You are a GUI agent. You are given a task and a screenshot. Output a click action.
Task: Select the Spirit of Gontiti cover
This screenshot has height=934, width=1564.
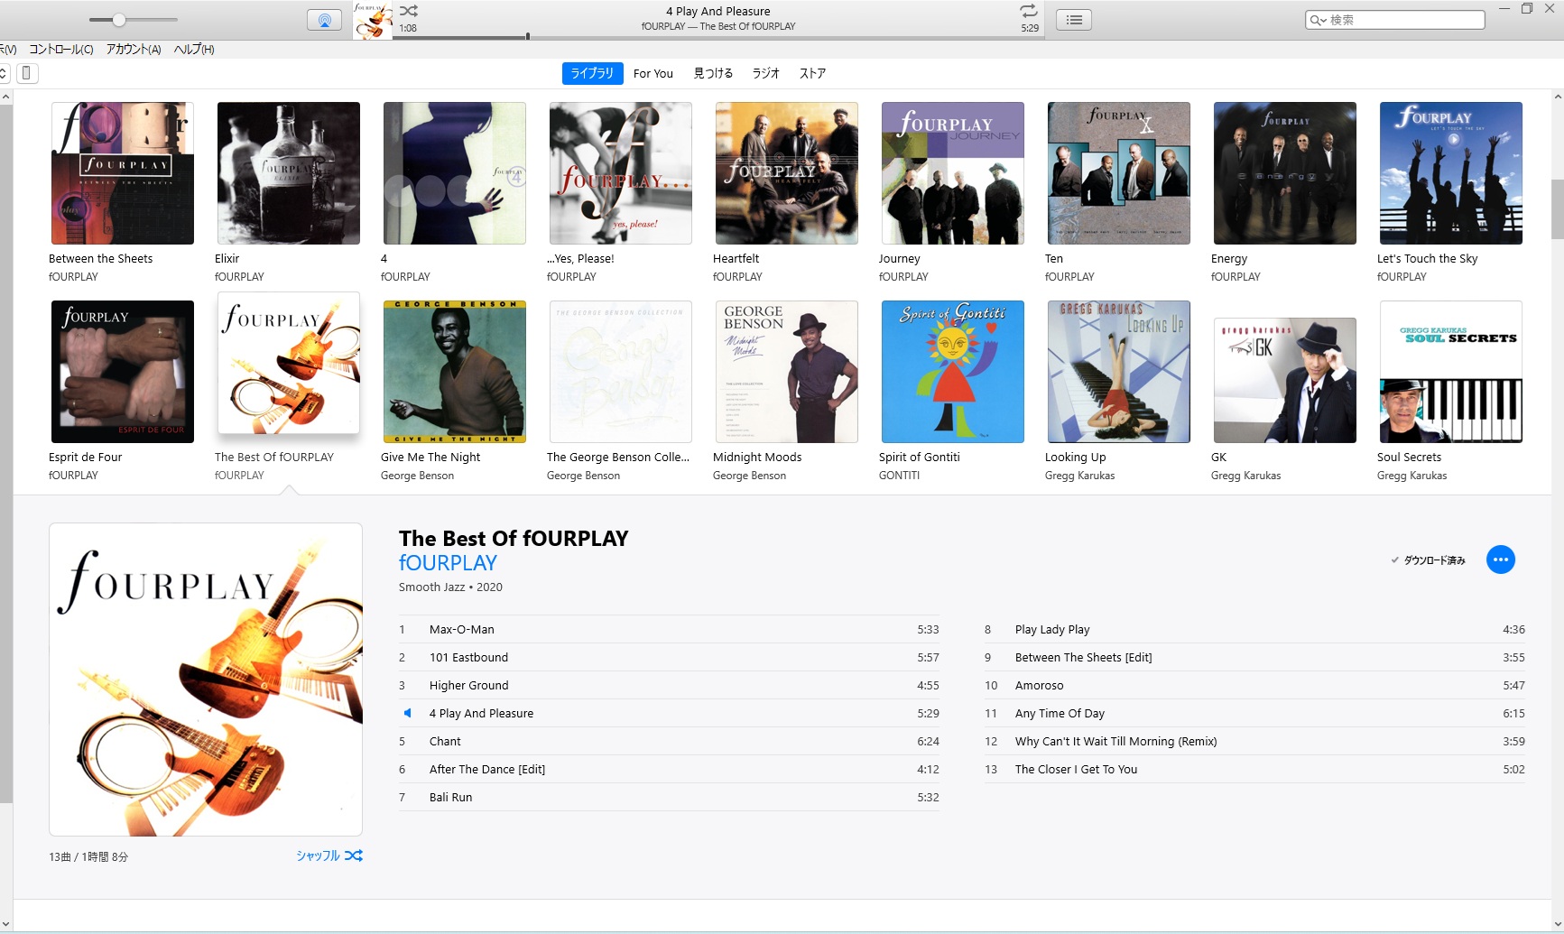[x=953, y=372]
